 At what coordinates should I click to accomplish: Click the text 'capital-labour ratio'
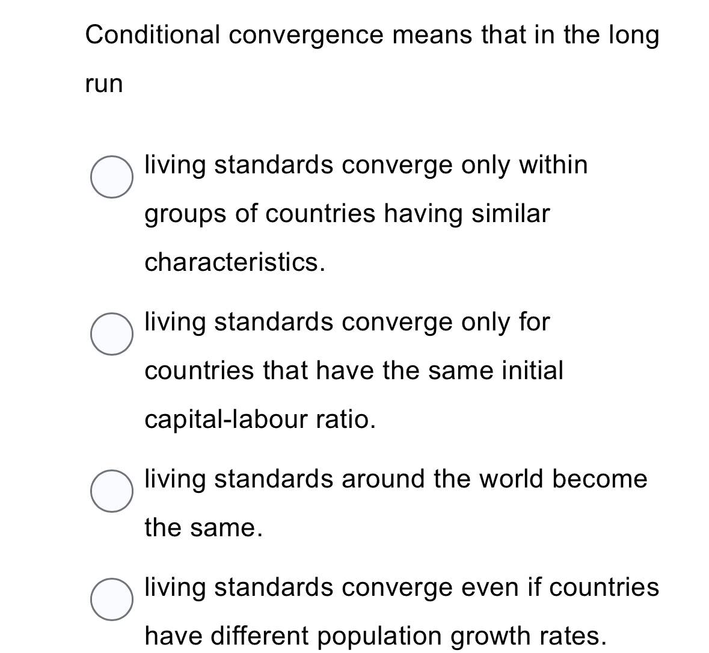(260, 419)
